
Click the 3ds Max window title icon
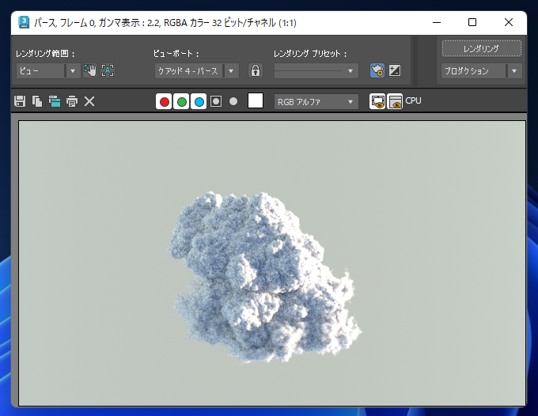[x=24, y=22]
